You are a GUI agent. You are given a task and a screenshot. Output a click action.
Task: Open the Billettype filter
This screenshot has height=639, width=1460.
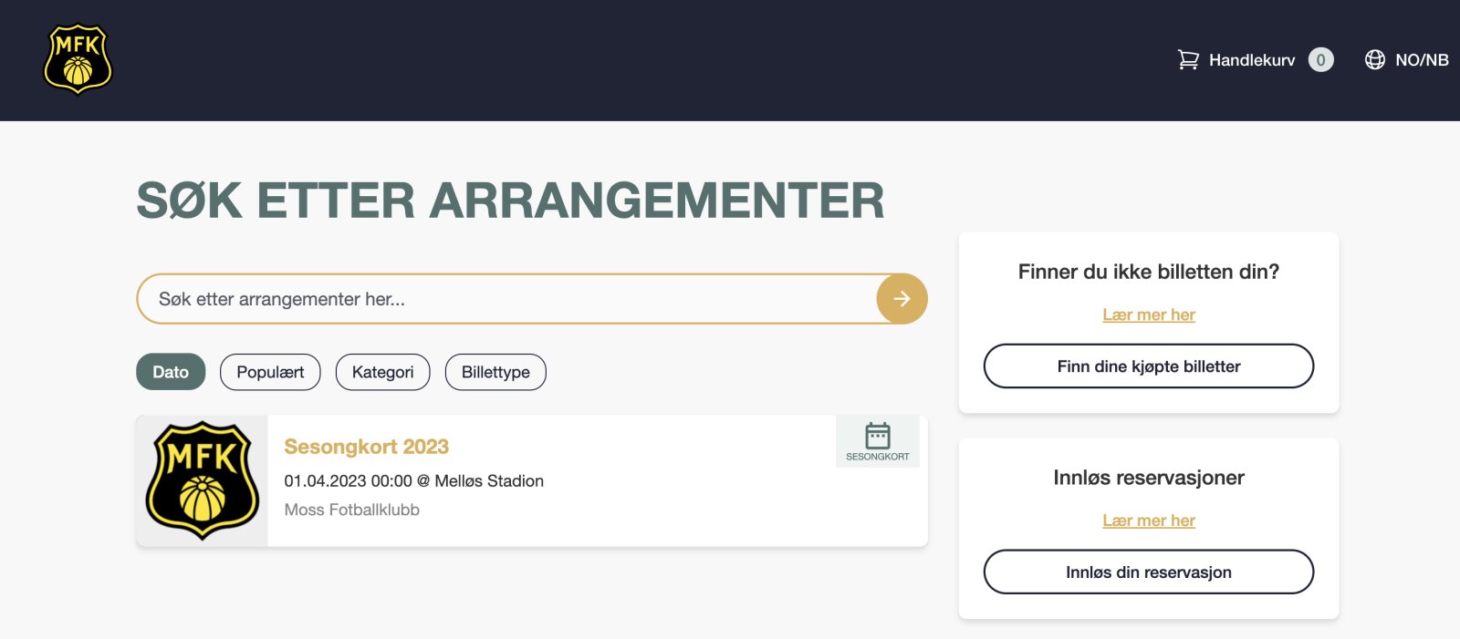pos(495,372)
